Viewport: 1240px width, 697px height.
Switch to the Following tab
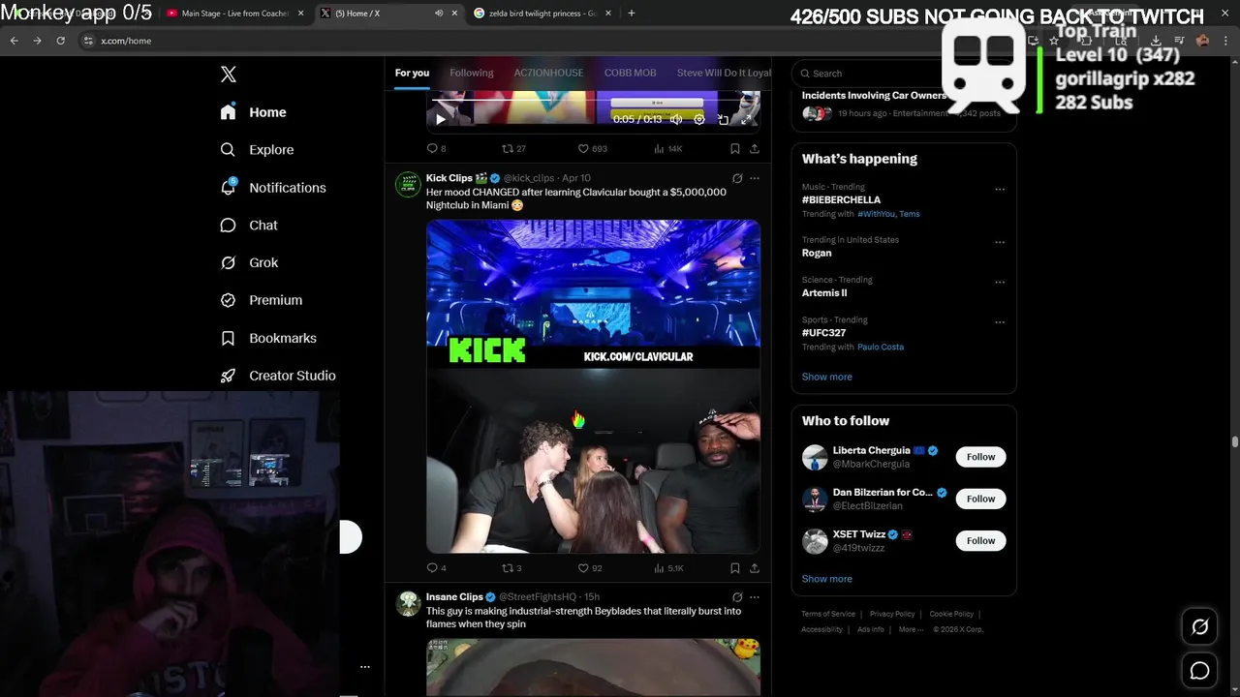tap(472, 73)
